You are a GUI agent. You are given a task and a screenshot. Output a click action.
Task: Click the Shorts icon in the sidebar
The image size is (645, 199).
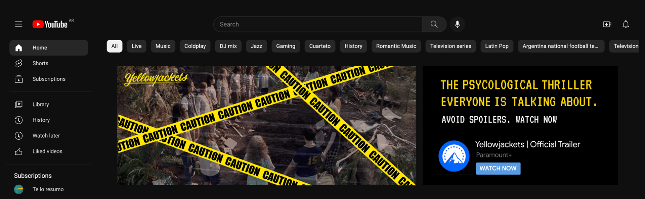[19, 63]
